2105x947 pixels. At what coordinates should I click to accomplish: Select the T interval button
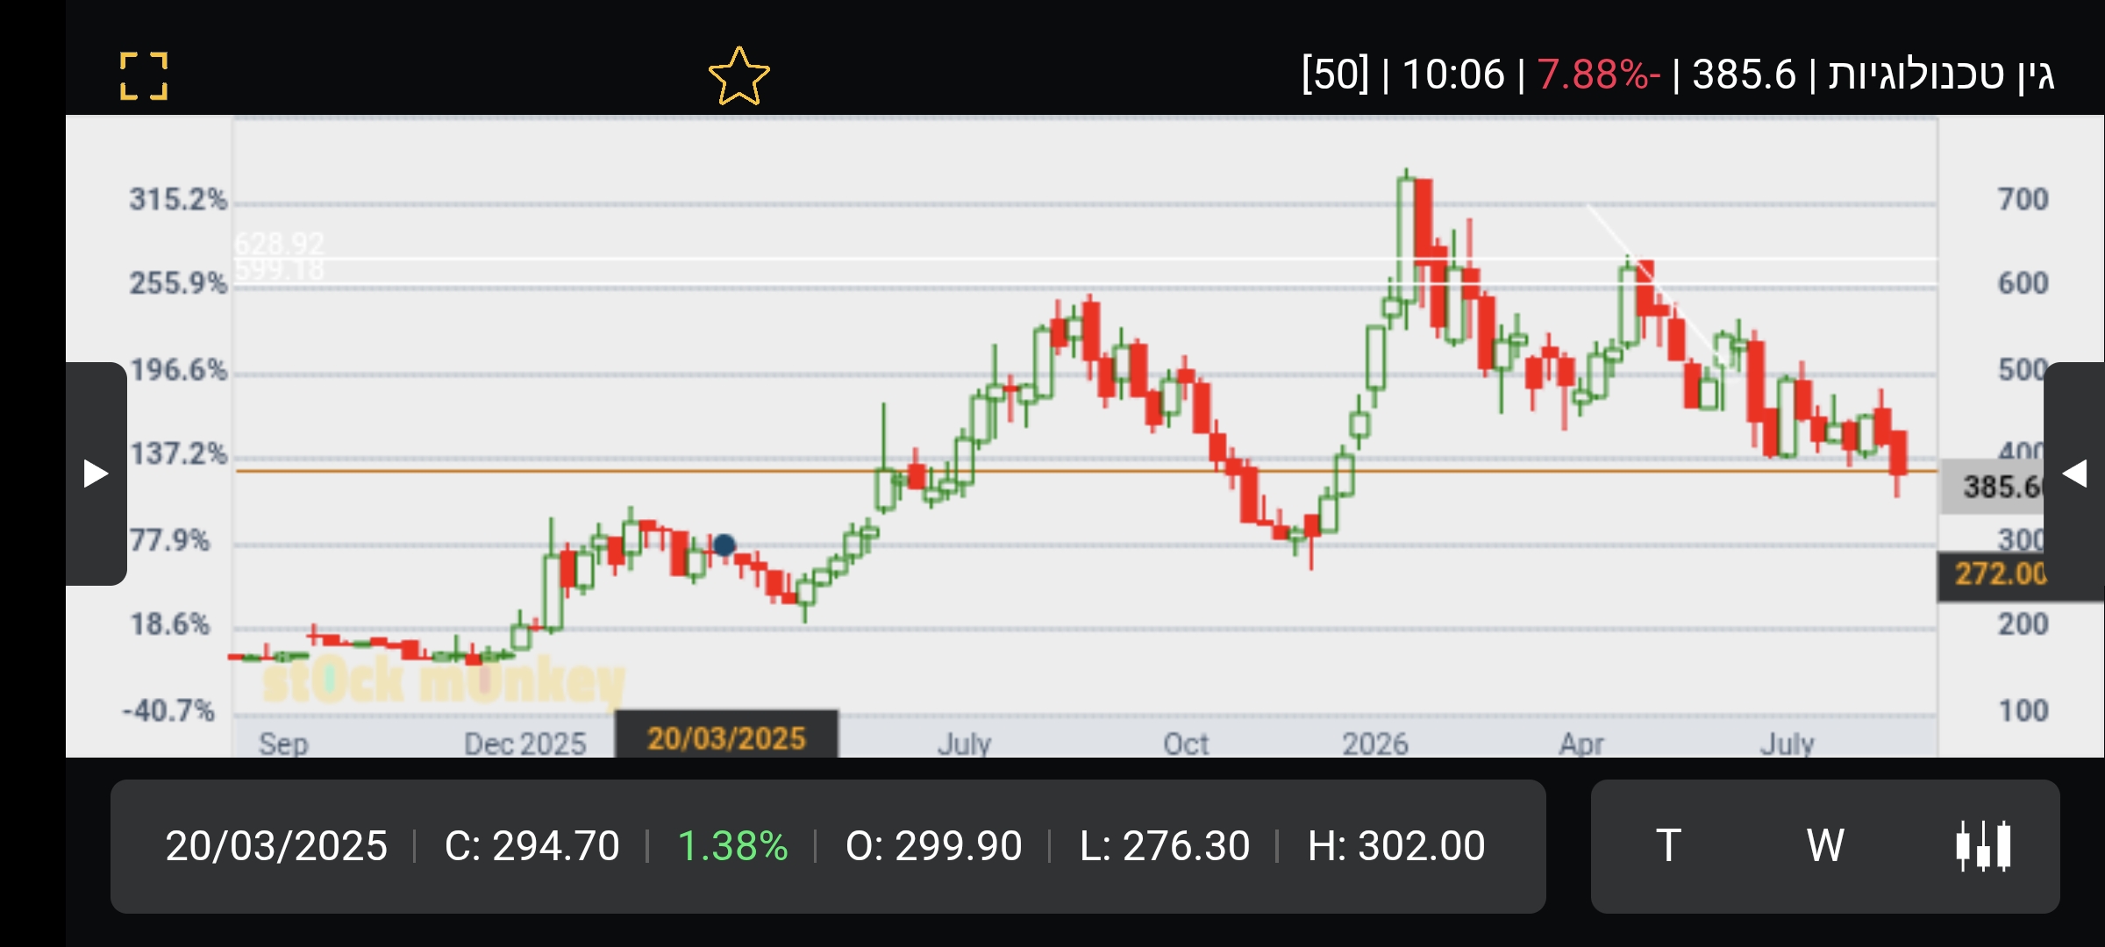[x=1668, y=846]
